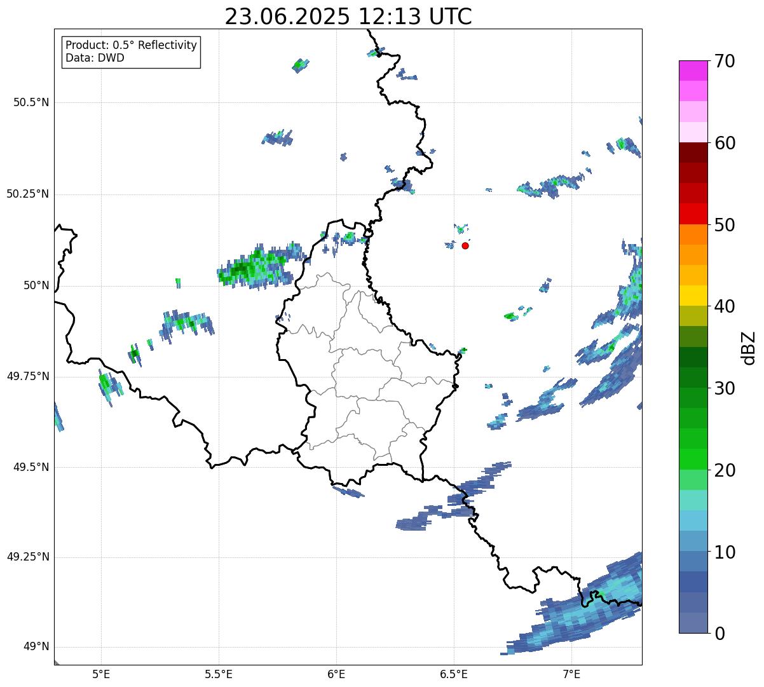Click the 49.25°N latitude label

click(x=28, y=557)
